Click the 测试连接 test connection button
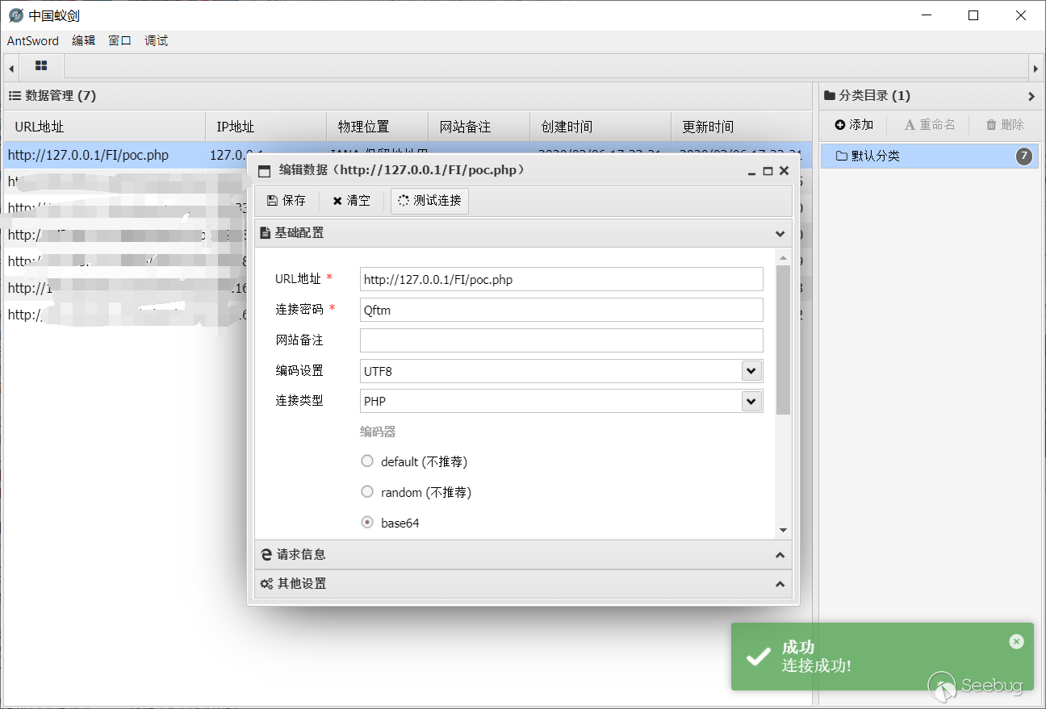The image size is (1046, 709). pyautogui.click(x=429, y=201)
